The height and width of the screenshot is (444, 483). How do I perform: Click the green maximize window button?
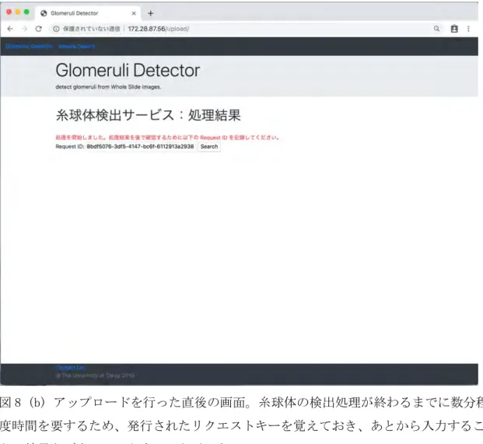26,12
